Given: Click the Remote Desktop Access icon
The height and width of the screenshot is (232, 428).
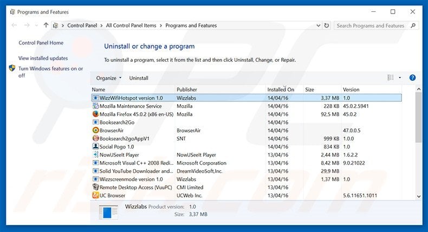Looking at the screenshot, I should [x=95, y=187].
